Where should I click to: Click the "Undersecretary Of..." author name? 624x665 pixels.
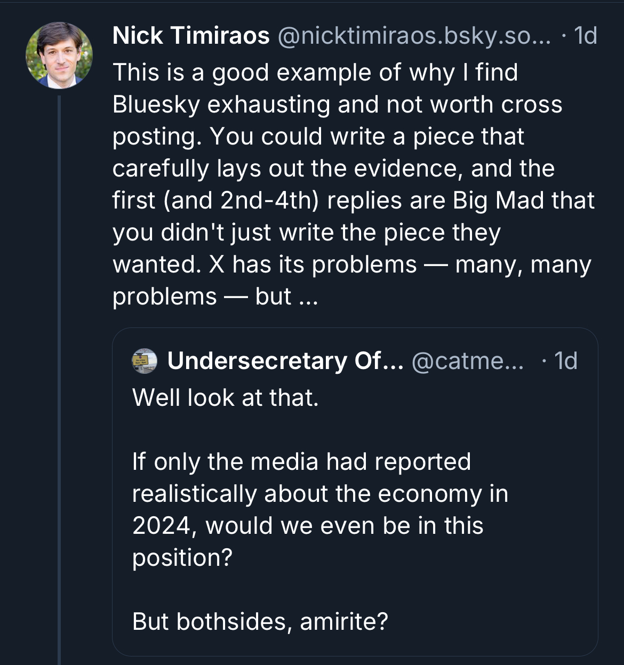[285, 361]
